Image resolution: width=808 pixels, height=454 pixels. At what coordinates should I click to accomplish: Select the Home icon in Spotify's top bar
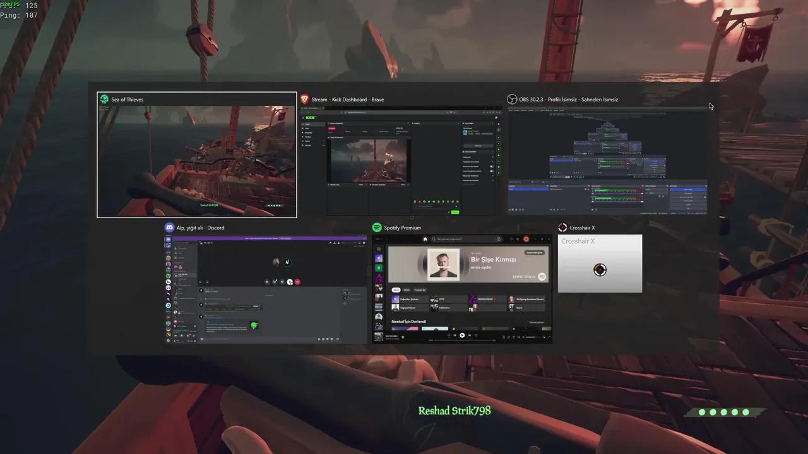[x=425, y=239]
